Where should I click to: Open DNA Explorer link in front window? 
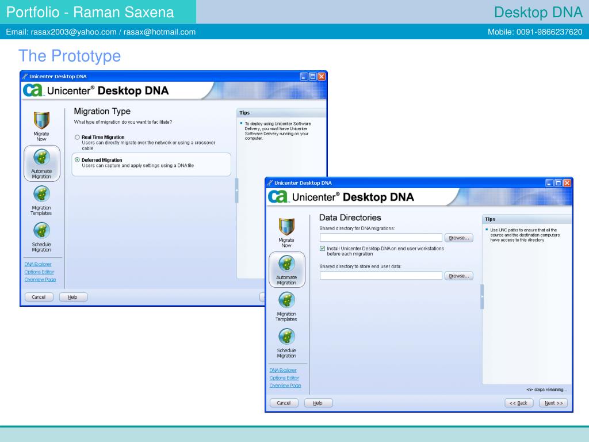pos(283,370)
